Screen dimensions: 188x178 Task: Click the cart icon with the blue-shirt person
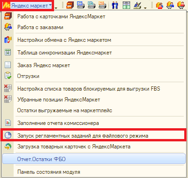pos(170,5)
